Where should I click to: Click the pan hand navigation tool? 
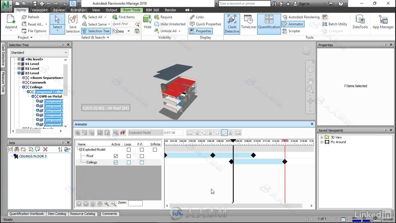pos(310,81)
